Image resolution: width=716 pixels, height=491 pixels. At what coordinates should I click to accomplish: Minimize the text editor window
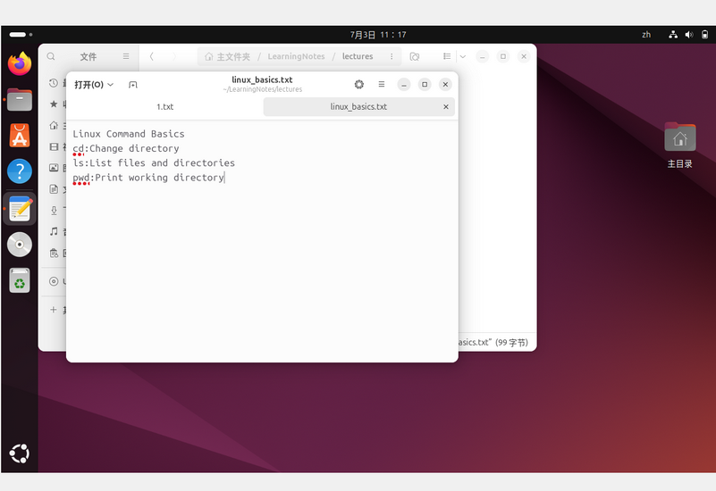coord(404,84)
